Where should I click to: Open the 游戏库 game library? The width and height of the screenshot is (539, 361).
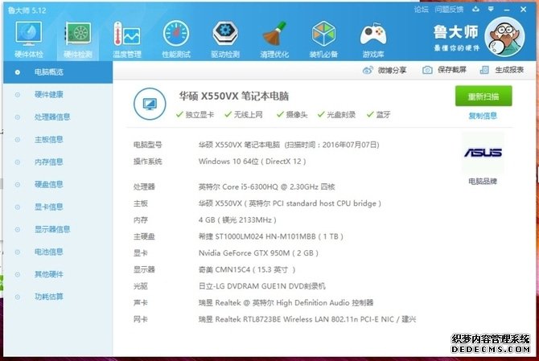pyautogui.click(x=372, y=39)
